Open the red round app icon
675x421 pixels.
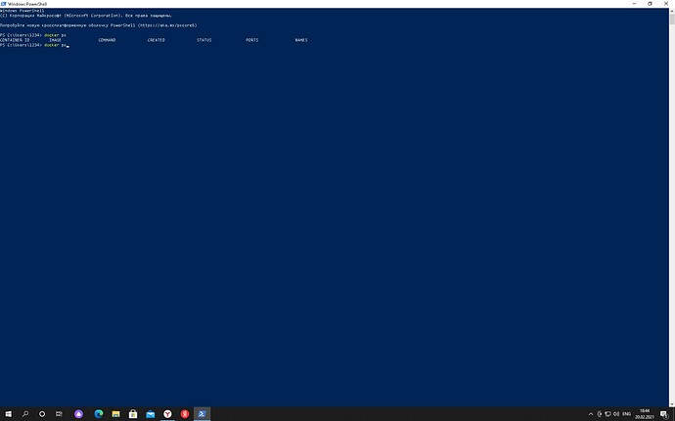(185, 414)
